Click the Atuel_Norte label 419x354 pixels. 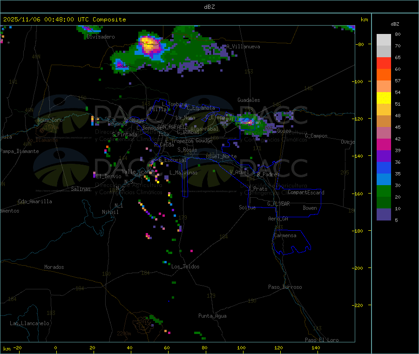coord(221,156)
